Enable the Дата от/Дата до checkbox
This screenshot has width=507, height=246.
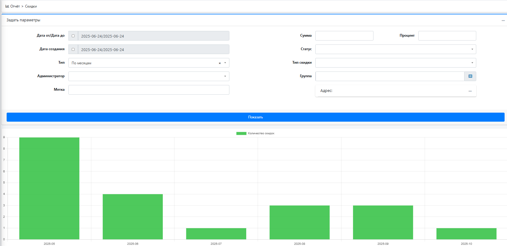(x=73, y=36)
